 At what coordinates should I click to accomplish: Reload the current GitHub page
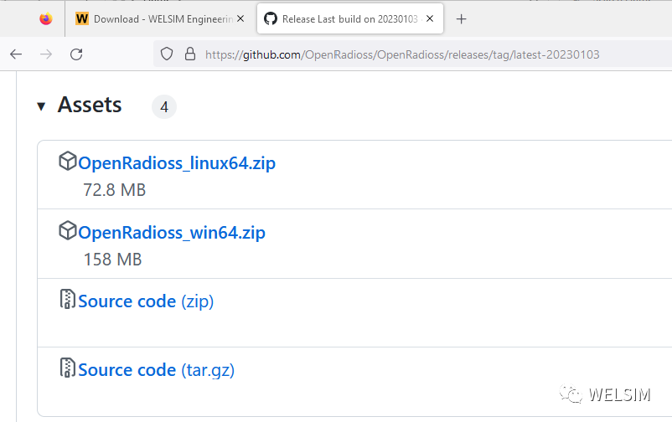[x=76, y=54]
